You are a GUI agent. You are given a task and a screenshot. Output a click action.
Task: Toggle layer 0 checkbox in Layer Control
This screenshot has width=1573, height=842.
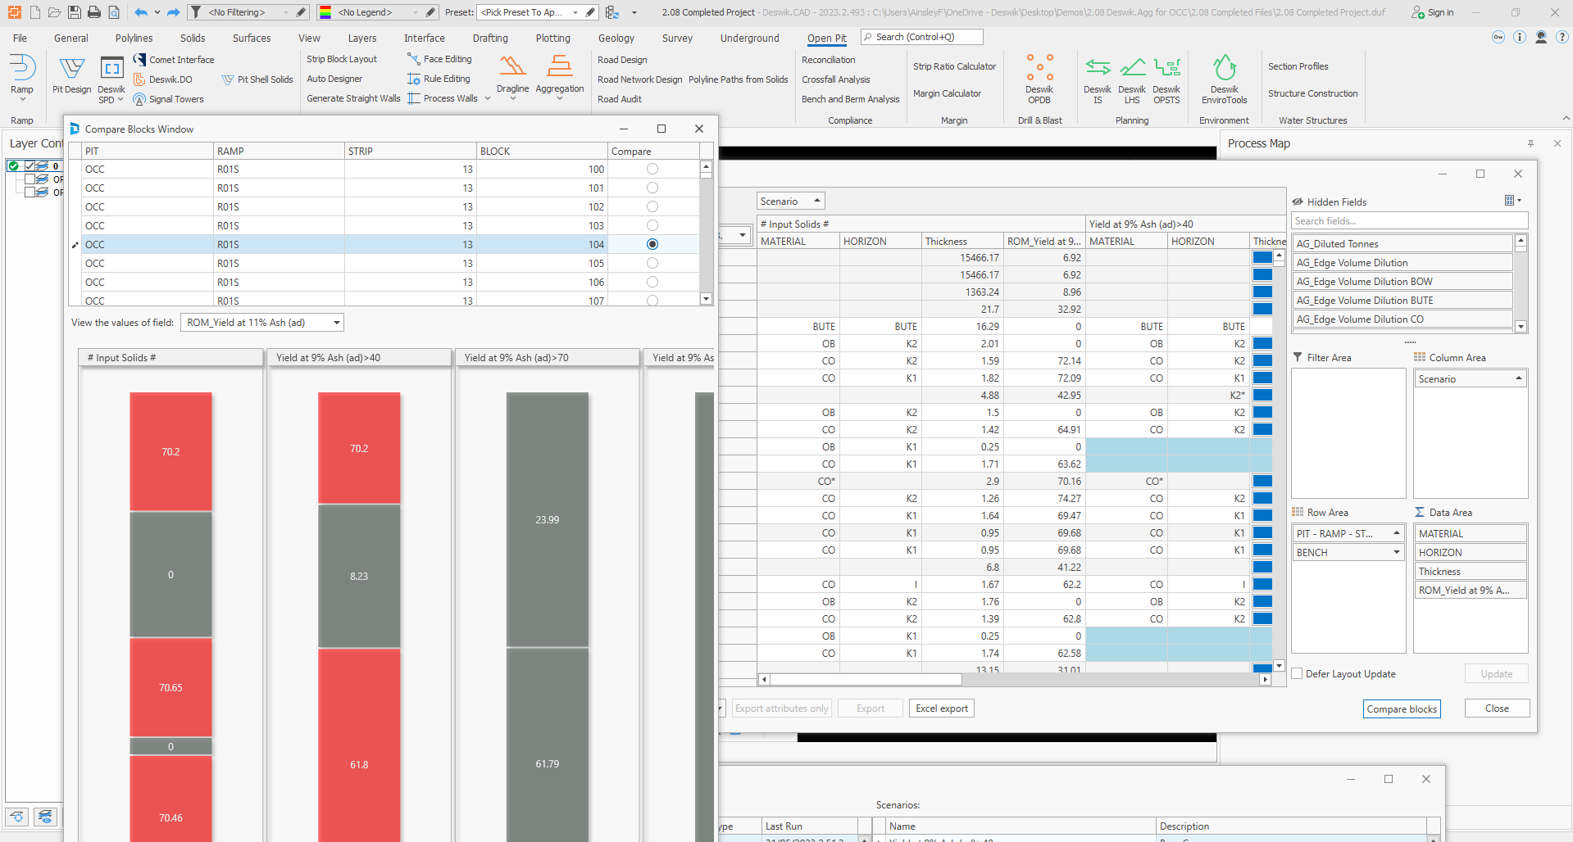point(30,165)
